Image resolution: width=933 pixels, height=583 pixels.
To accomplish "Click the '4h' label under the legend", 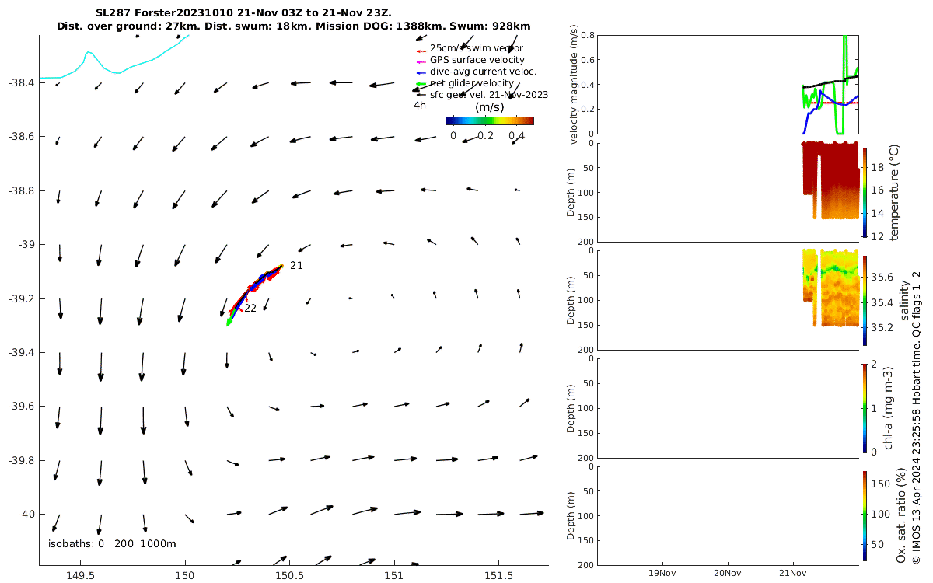I will [x=419, y=106].
